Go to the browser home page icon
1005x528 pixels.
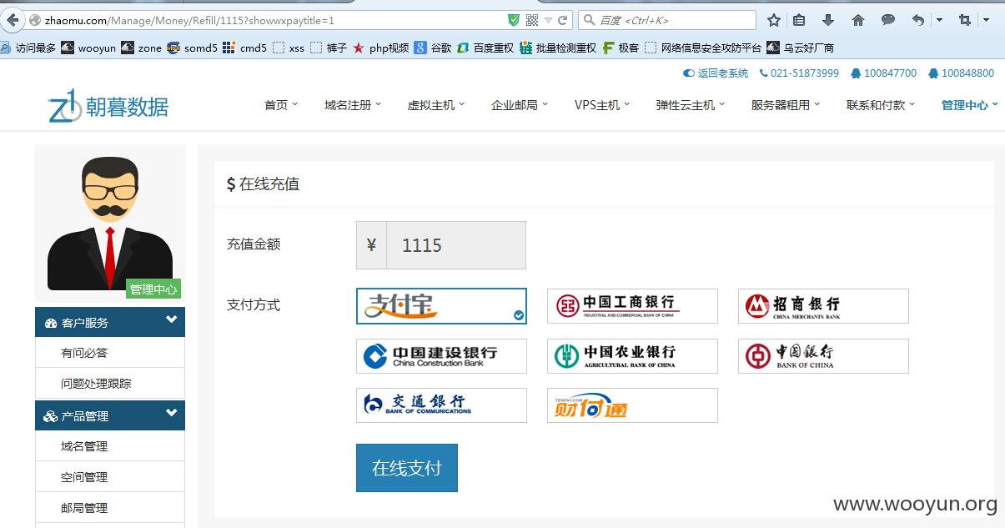click(858, 20)
